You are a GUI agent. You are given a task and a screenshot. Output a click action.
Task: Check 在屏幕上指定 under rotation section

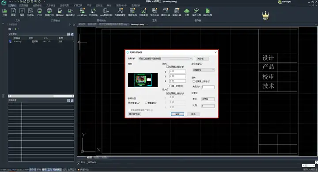pyautogui.click(x=194, y=81)
